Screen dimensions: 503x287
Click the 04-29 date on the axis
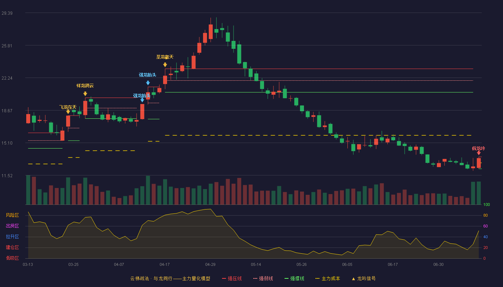[x=211, y=264]
